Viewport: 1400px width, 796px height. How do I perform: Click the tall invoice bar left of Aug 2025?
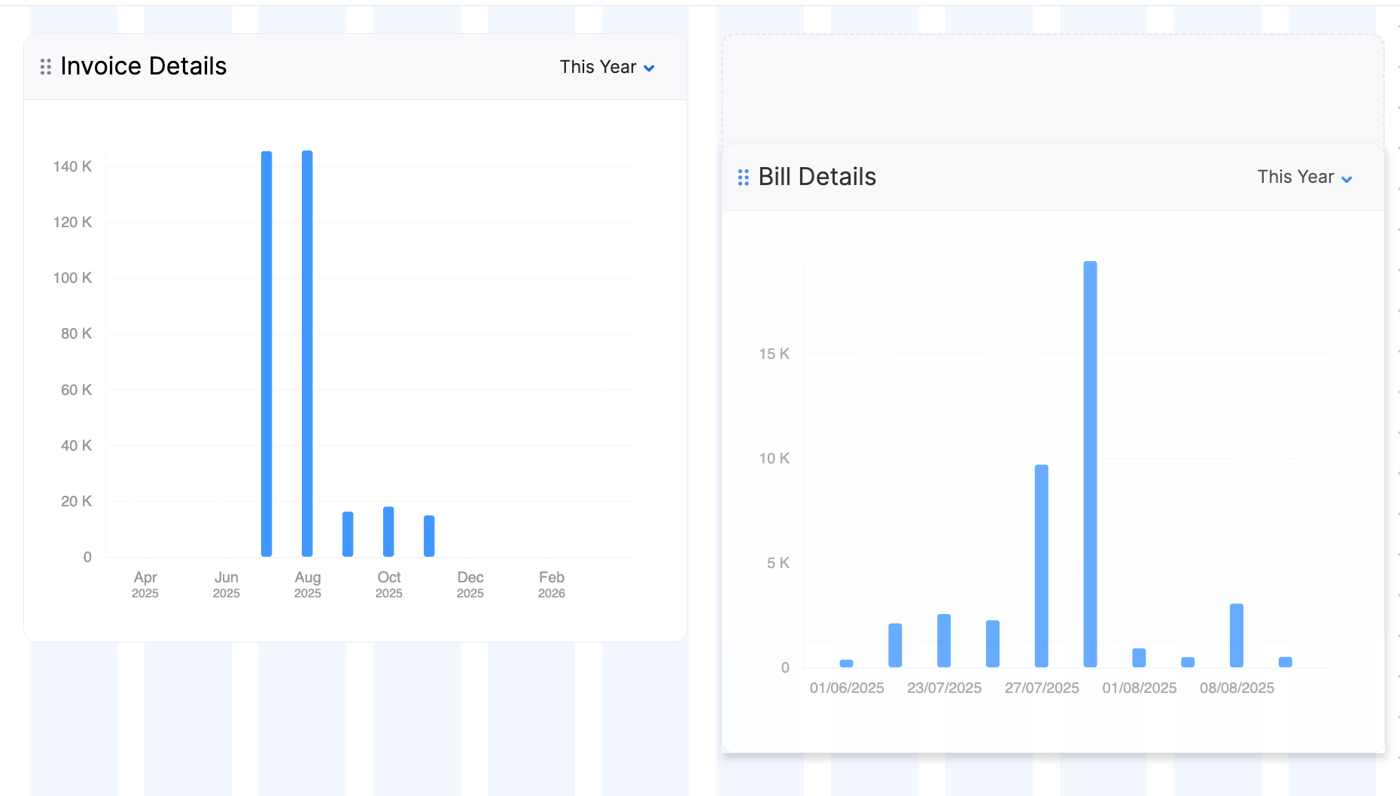(266, 354)
